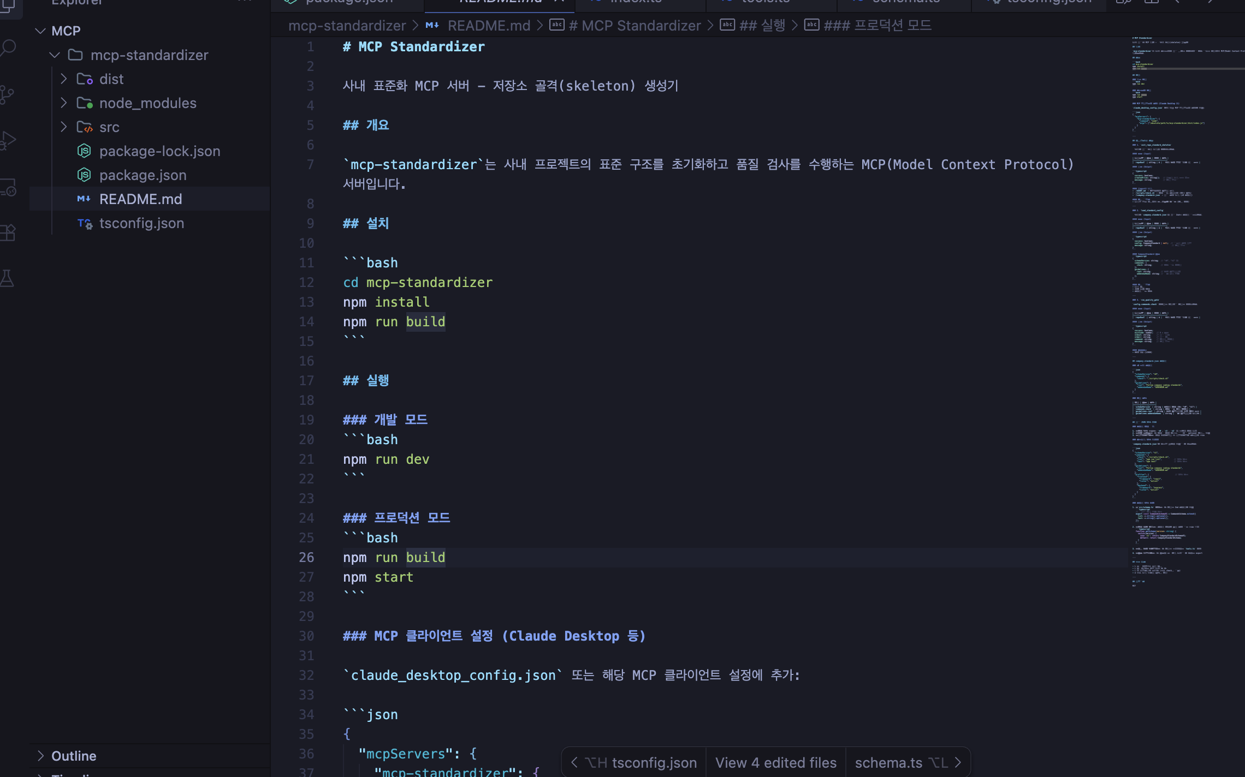The height and width of the screenshot is (777, 1245).
Task: Open package.json from the file tree
Action: click(143, 175)
